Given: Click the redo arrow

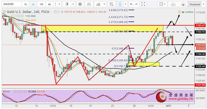Looking at the screenshot, I should tap(137, 4).
